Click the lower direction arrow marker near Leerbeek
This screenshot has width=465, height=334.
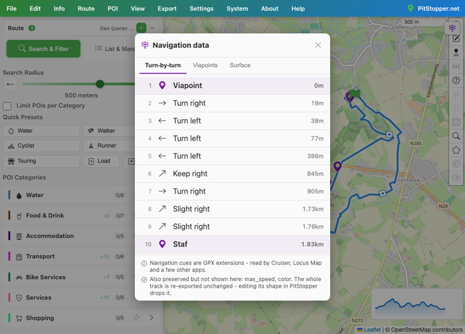point(383,194)
